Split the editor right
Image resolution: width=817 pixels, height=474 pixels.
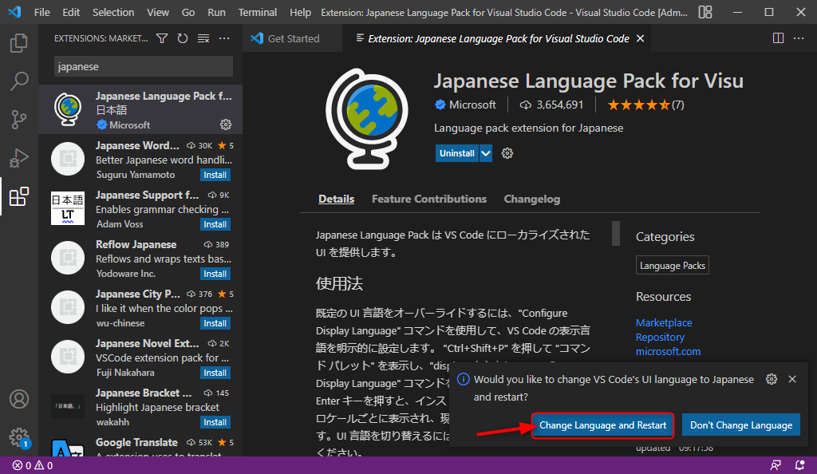(x=778, y=38)
